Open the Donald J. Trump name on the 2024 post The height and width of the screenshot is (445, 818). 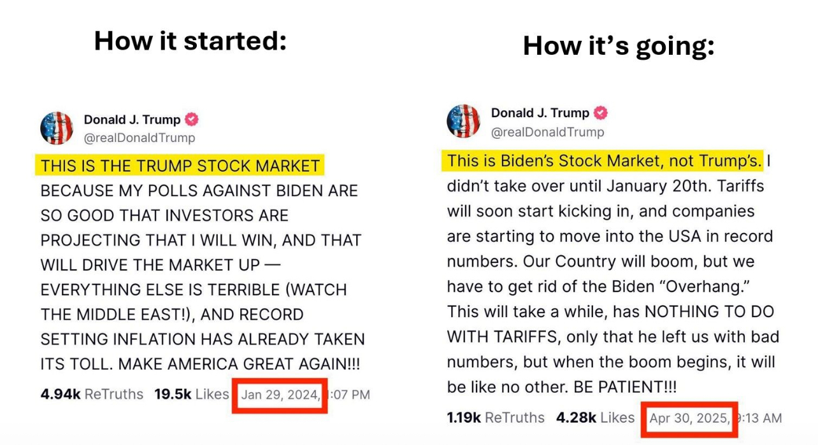click(x=132, y=120)
